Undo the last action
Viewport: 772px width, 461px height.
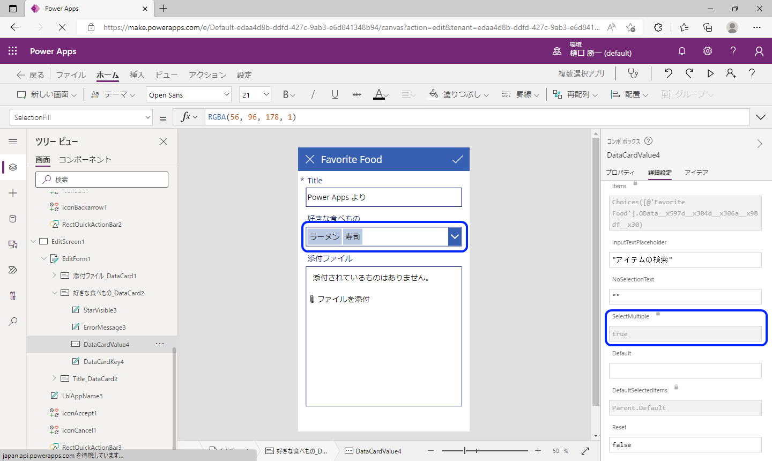click(x=668, y=73)
